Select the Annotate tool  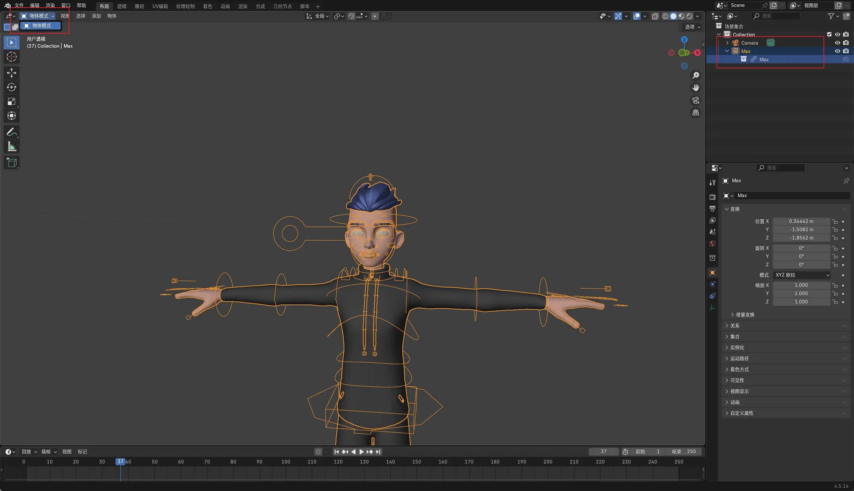pos(12,132)
